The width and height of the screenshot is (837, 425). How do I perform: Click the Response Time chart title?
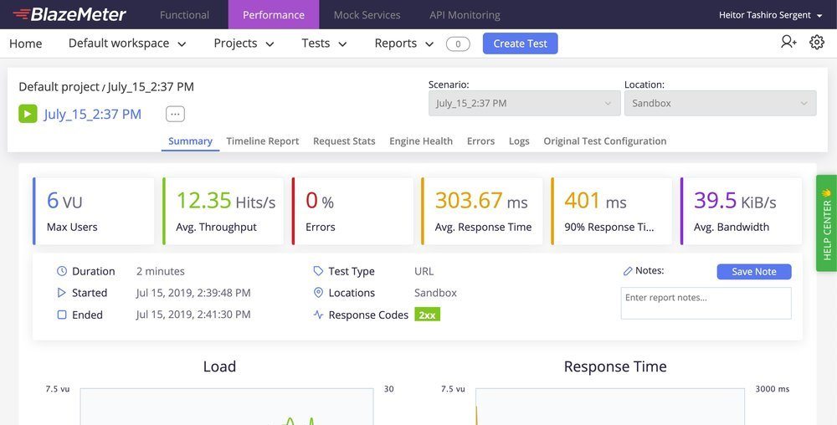coord(615,366)
